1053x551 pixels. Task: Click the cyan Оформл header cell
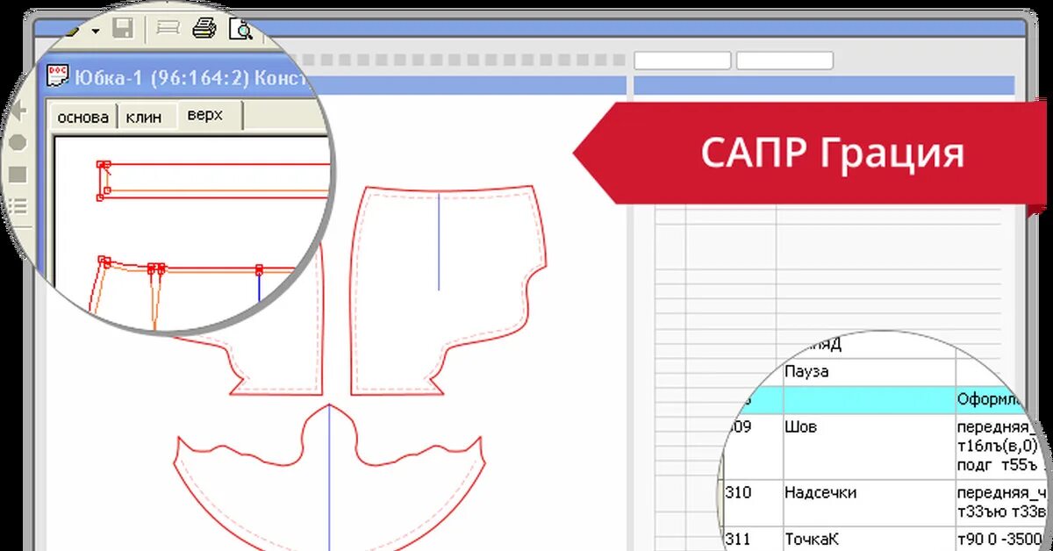click(987, 399)
